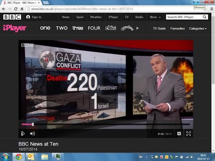Switch the video to fullscreen
215x161 pixels.
(x=189, y=134)
